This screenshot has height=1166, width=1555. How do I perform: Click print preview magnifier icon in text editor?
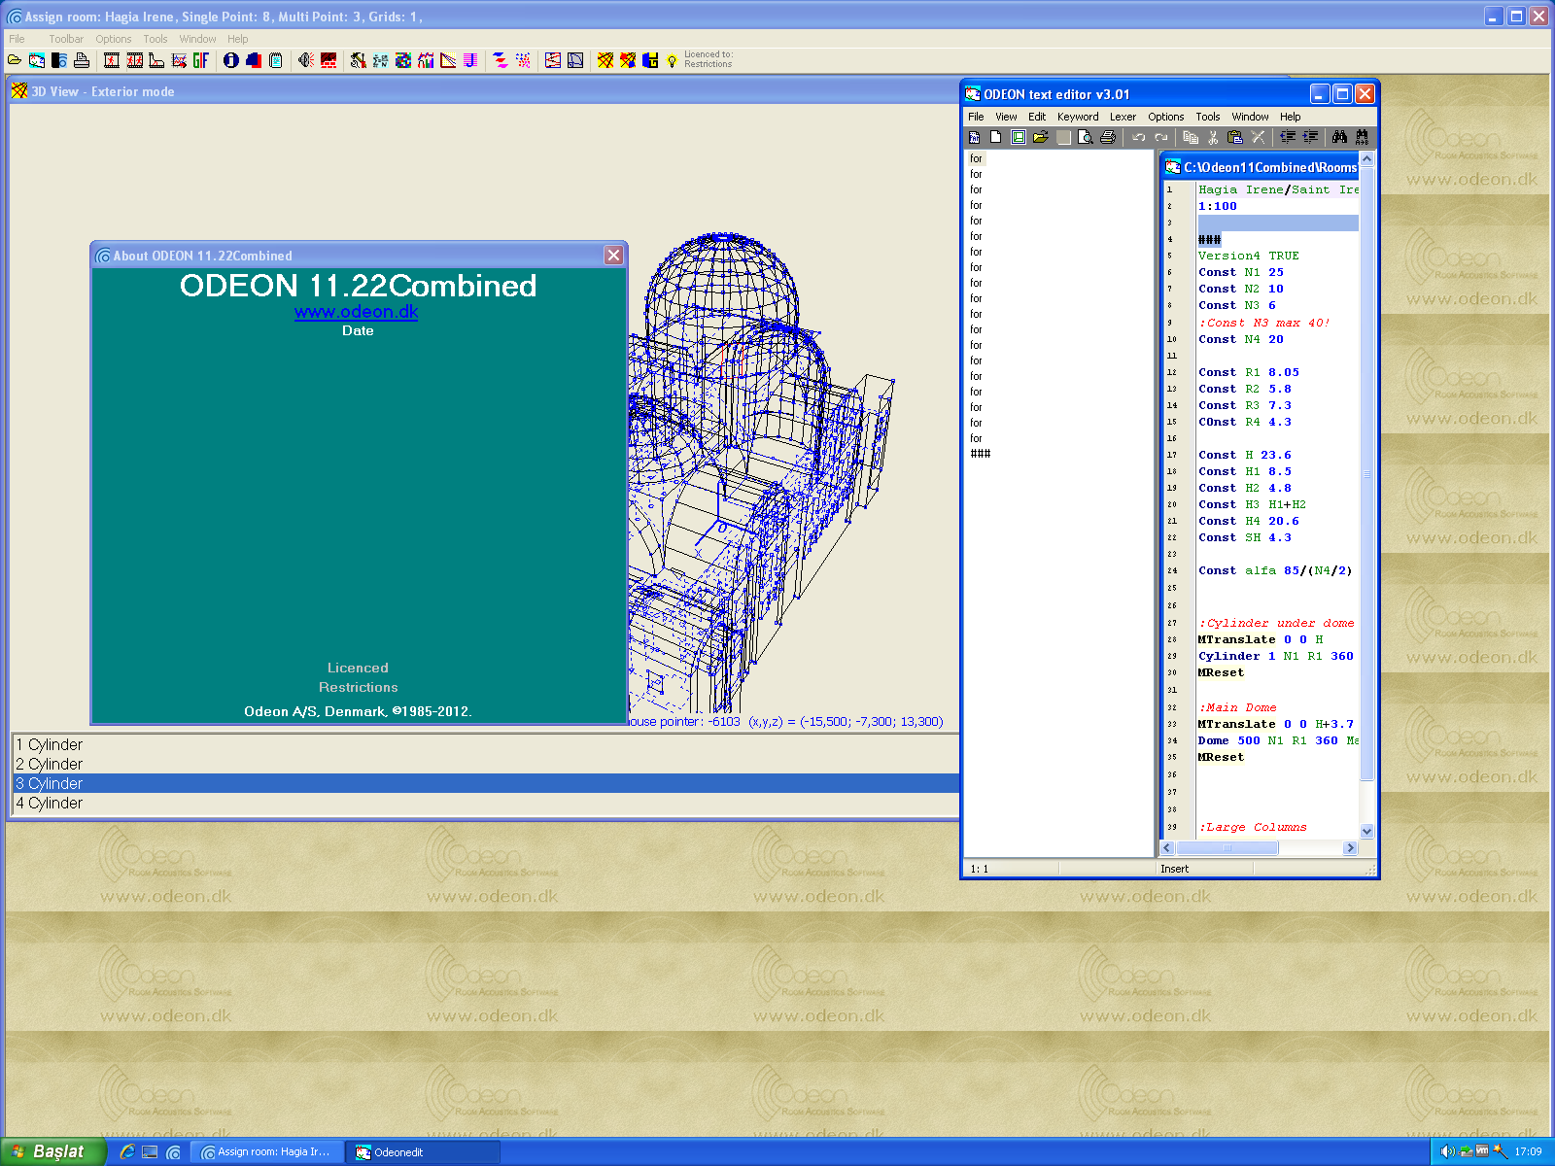(1086, 137)
